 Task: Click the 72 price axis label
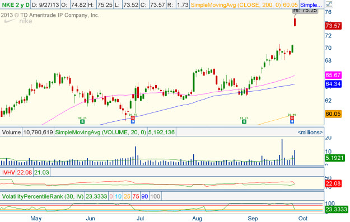point(328,36)
